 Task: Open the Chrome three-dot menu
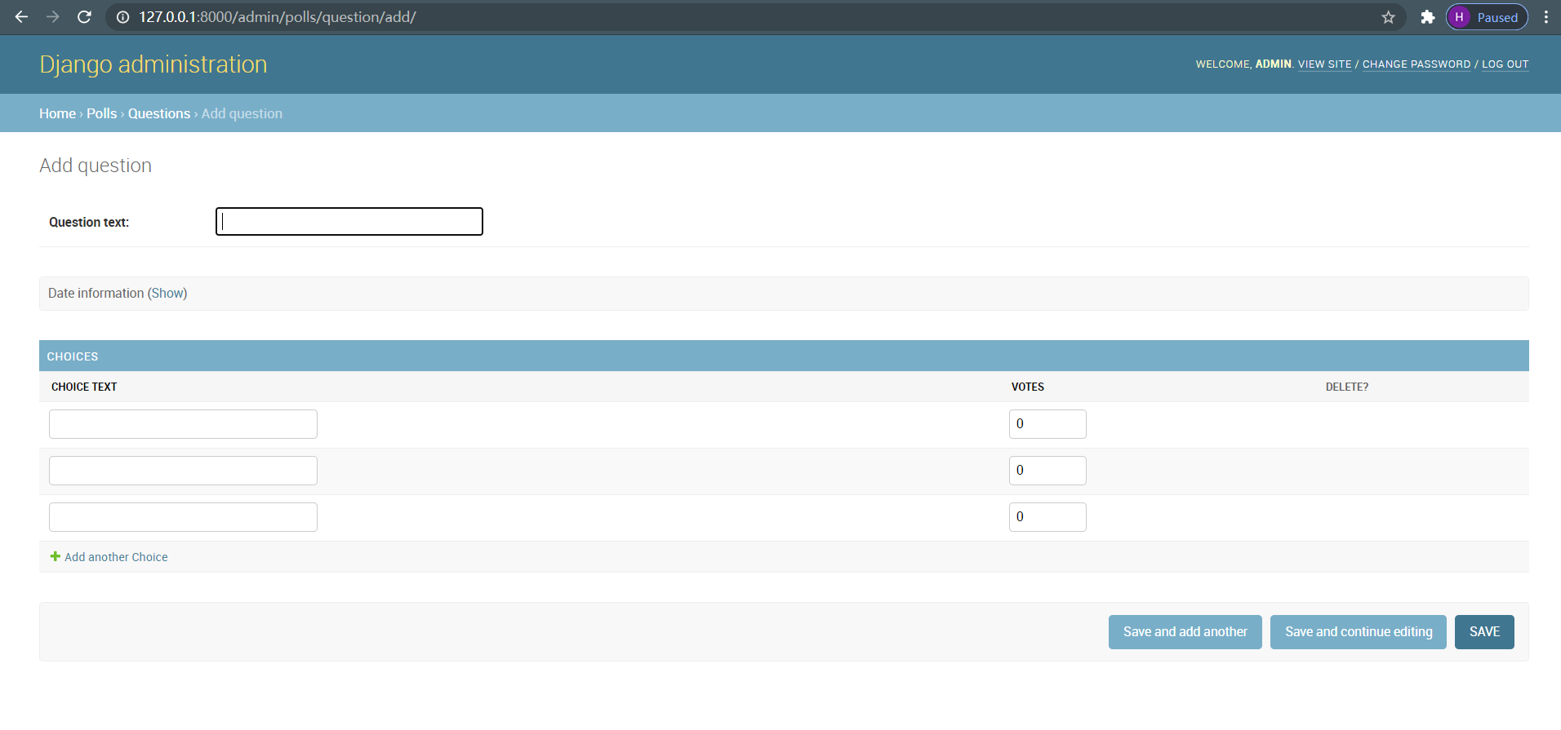(1545, 17)
